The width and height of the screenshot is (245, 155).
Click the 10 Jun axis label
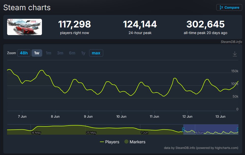coord(121,116)
